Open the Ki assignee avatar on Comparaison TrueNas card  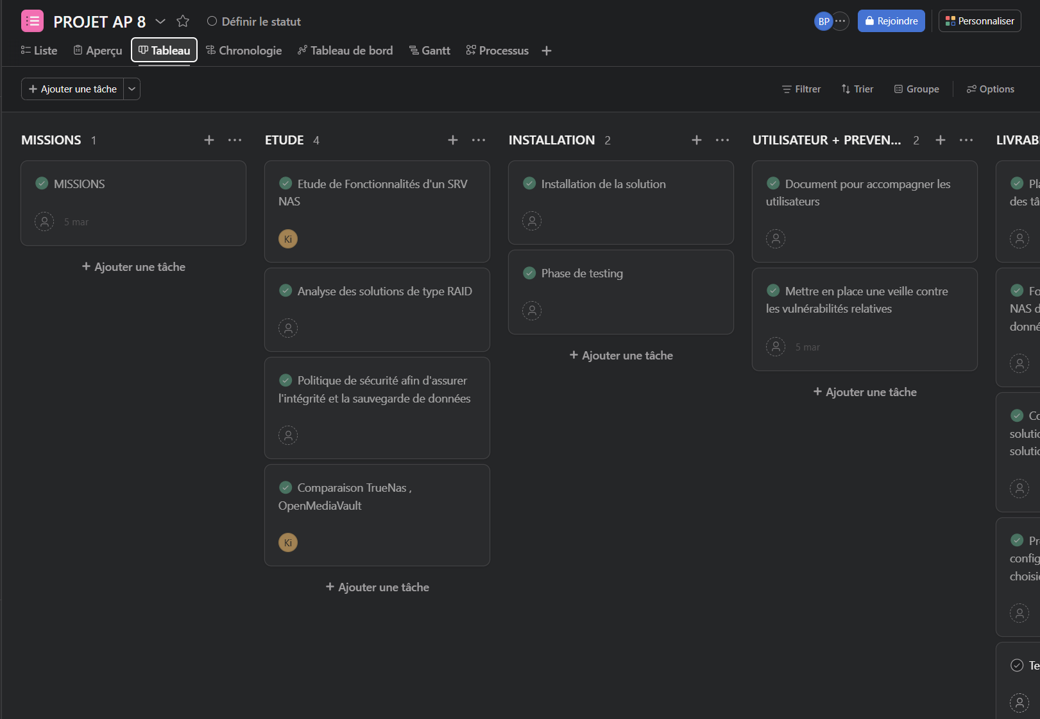pyautogui.click(x=288, y=542)
